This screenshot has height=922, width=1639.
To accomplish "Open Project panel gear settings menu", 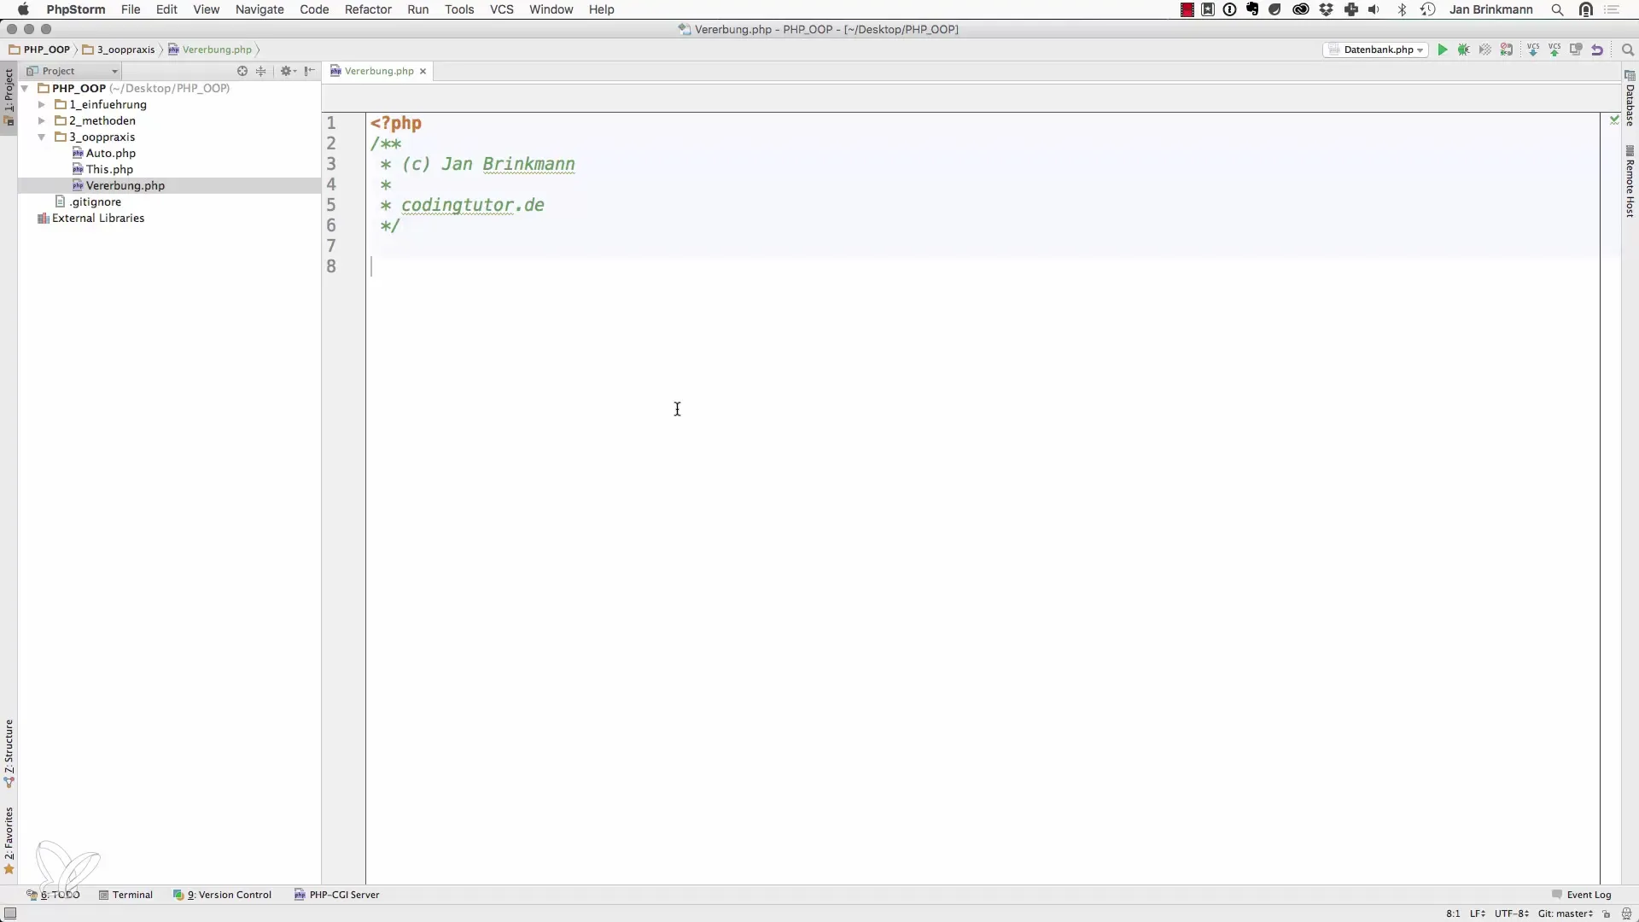I will point(288,71).
